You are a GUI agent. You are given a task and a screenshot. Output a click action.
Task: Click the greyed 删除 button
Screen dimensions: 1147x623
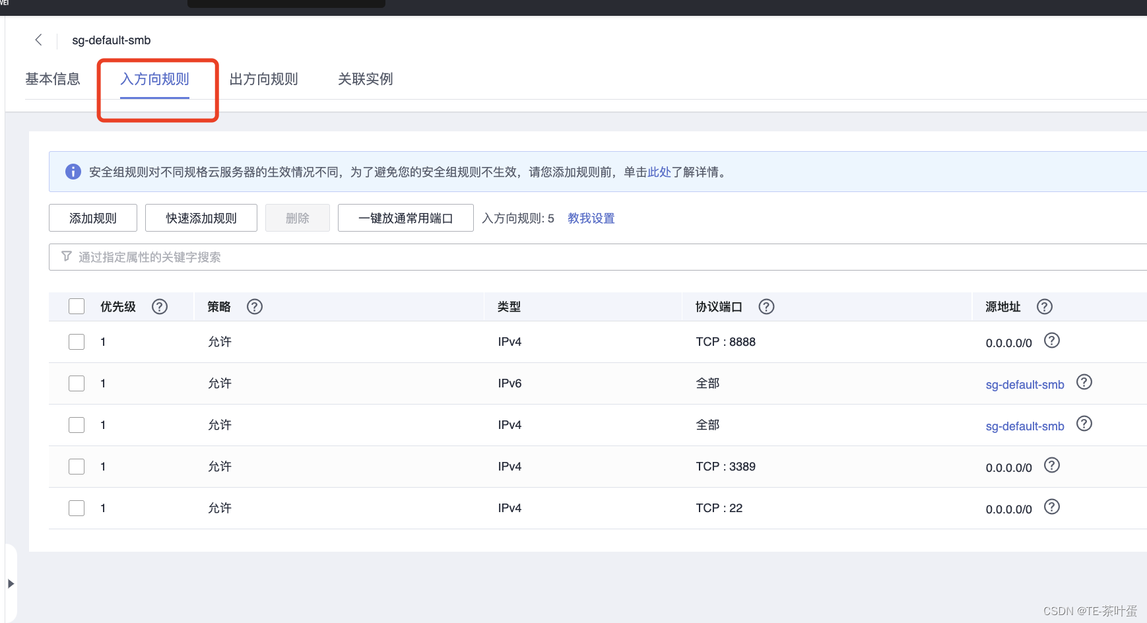298,218
